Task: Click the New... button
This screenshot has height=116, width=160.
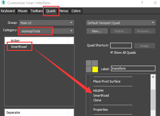Action: pyautogui.click(x=97, y=31)
